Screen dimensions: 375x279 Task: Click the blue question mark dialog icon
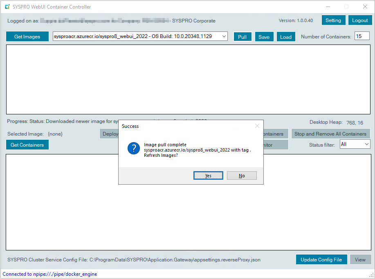(x=134, y=148)
